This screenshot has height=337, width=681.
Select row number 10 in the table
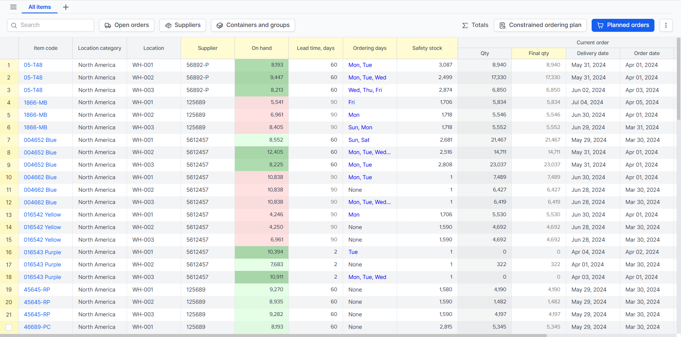click(9, 177)
